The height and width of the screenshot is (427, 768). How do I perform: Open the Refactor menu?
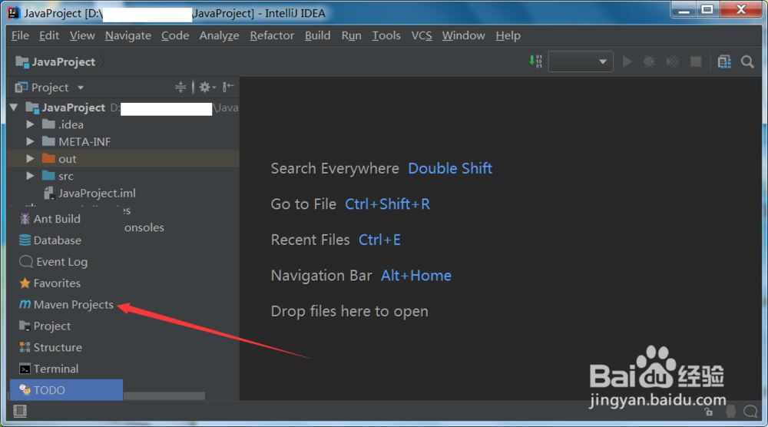[x=272, y=36]
